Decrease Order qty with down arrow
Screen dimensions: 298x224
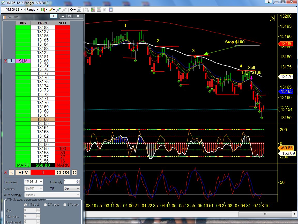point(78,183)
